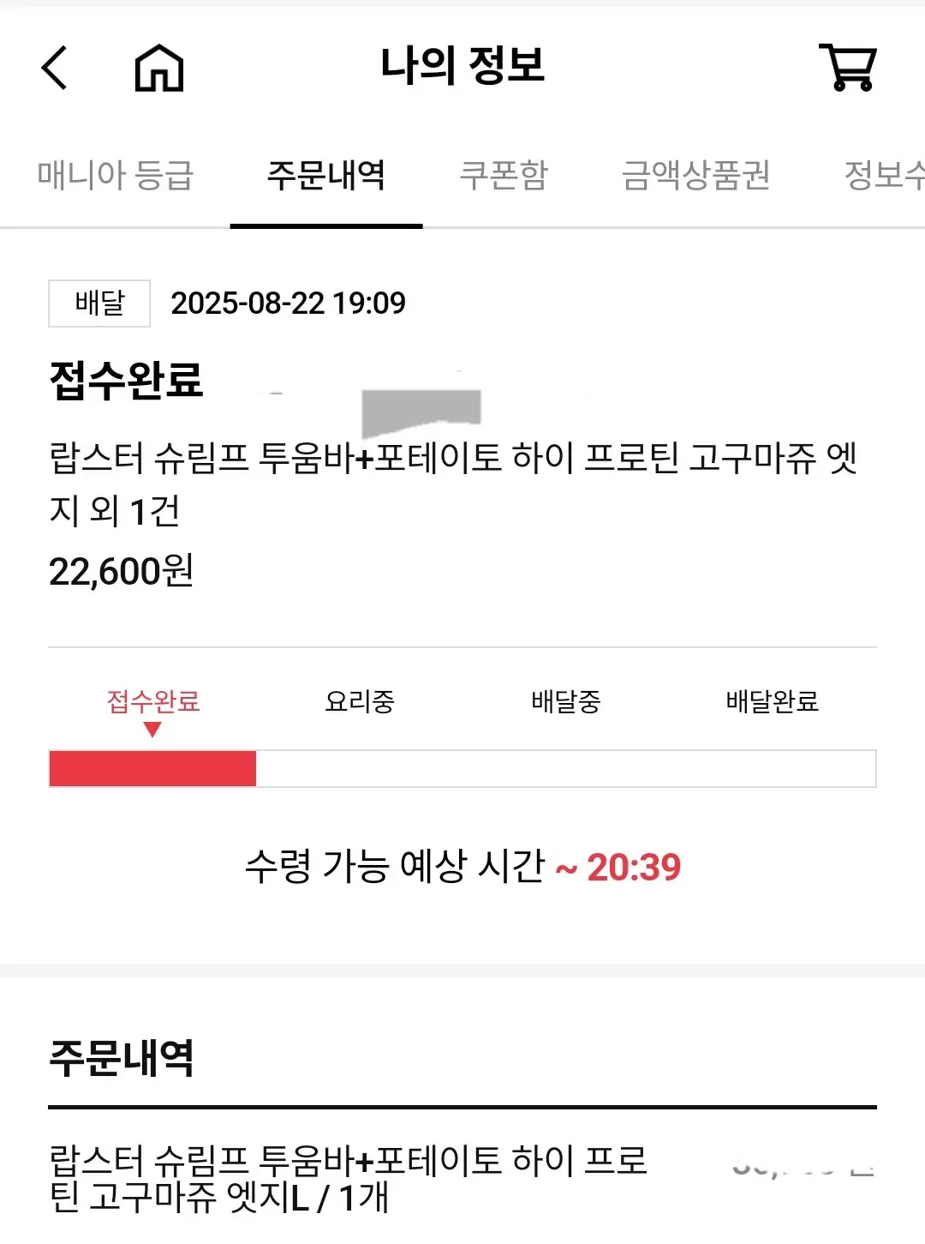Go to home via house icon

pos(159,68)
